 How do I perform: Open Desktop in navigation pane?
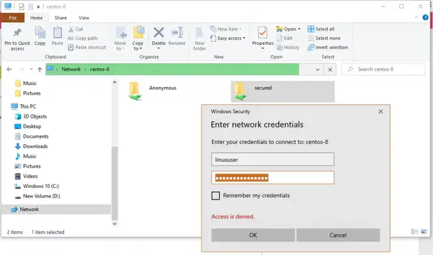pyautogui.click(x=27, y=126)
